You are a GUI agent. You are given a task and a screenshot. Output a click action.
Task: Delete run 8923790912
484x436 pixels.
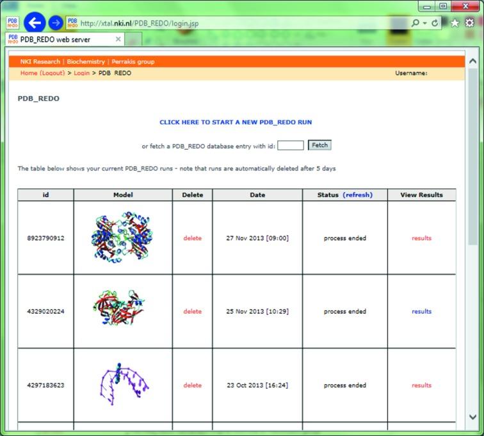[x=192, y=238]
